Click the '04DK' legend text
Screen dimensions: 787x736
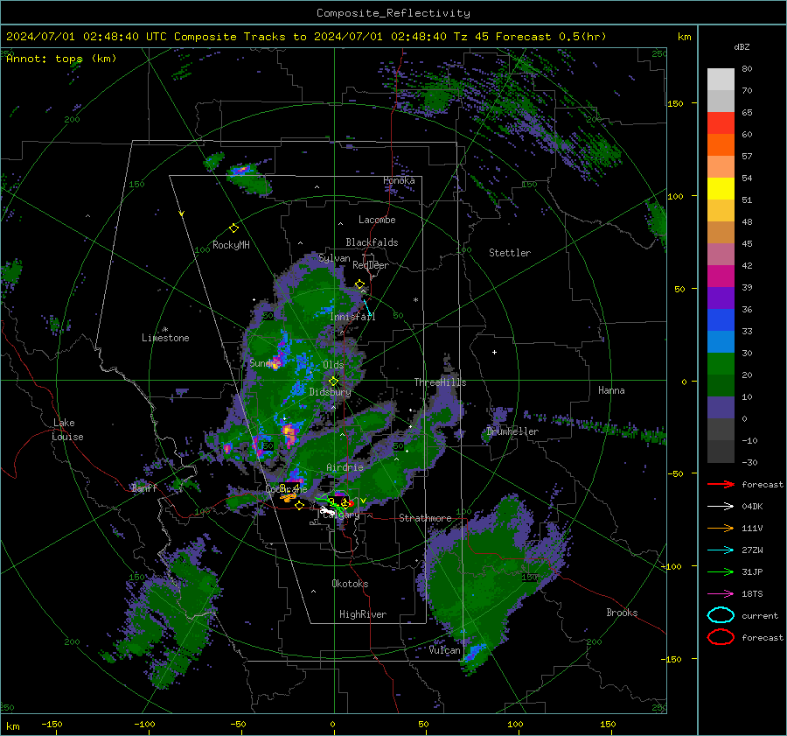(x=752, y=507)
